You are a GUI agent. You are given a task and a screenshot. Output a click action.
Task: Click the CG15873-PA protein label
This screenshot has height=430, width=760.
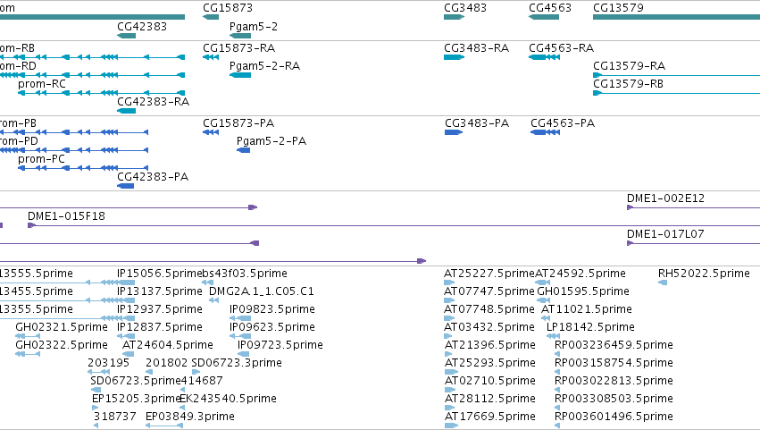(x=238, y=123)
